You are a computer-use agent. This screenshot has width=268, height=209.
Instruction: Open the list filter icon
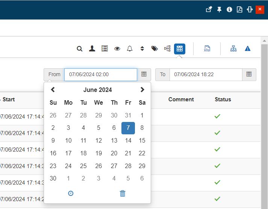tap(104, 48)
